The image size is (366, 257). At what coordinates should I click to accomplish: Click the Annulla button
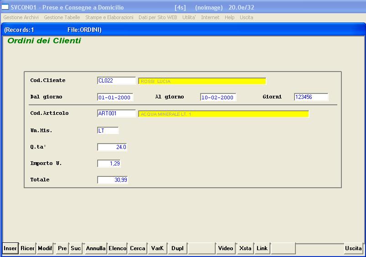[96, 248]
